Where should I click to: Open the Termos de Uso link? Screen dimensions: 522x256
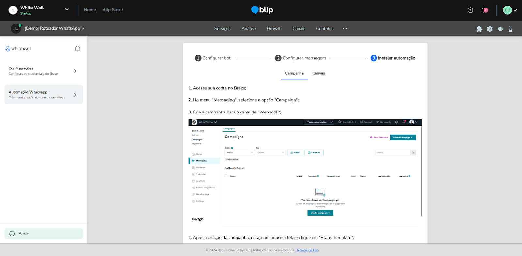coord(307,250)
